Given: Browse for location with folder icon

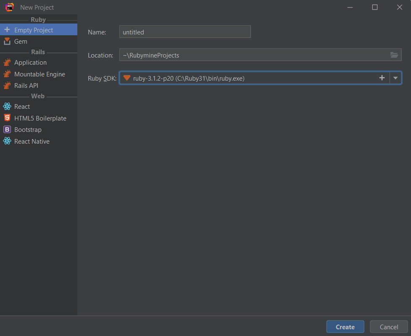Looking at the screenshot, I should pyautogui.click(x=394, y=55).
